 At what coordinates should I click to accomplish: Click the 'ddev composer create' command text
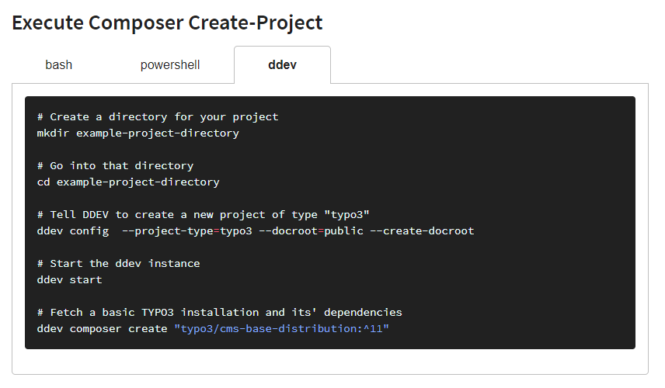tap(103, 329)
